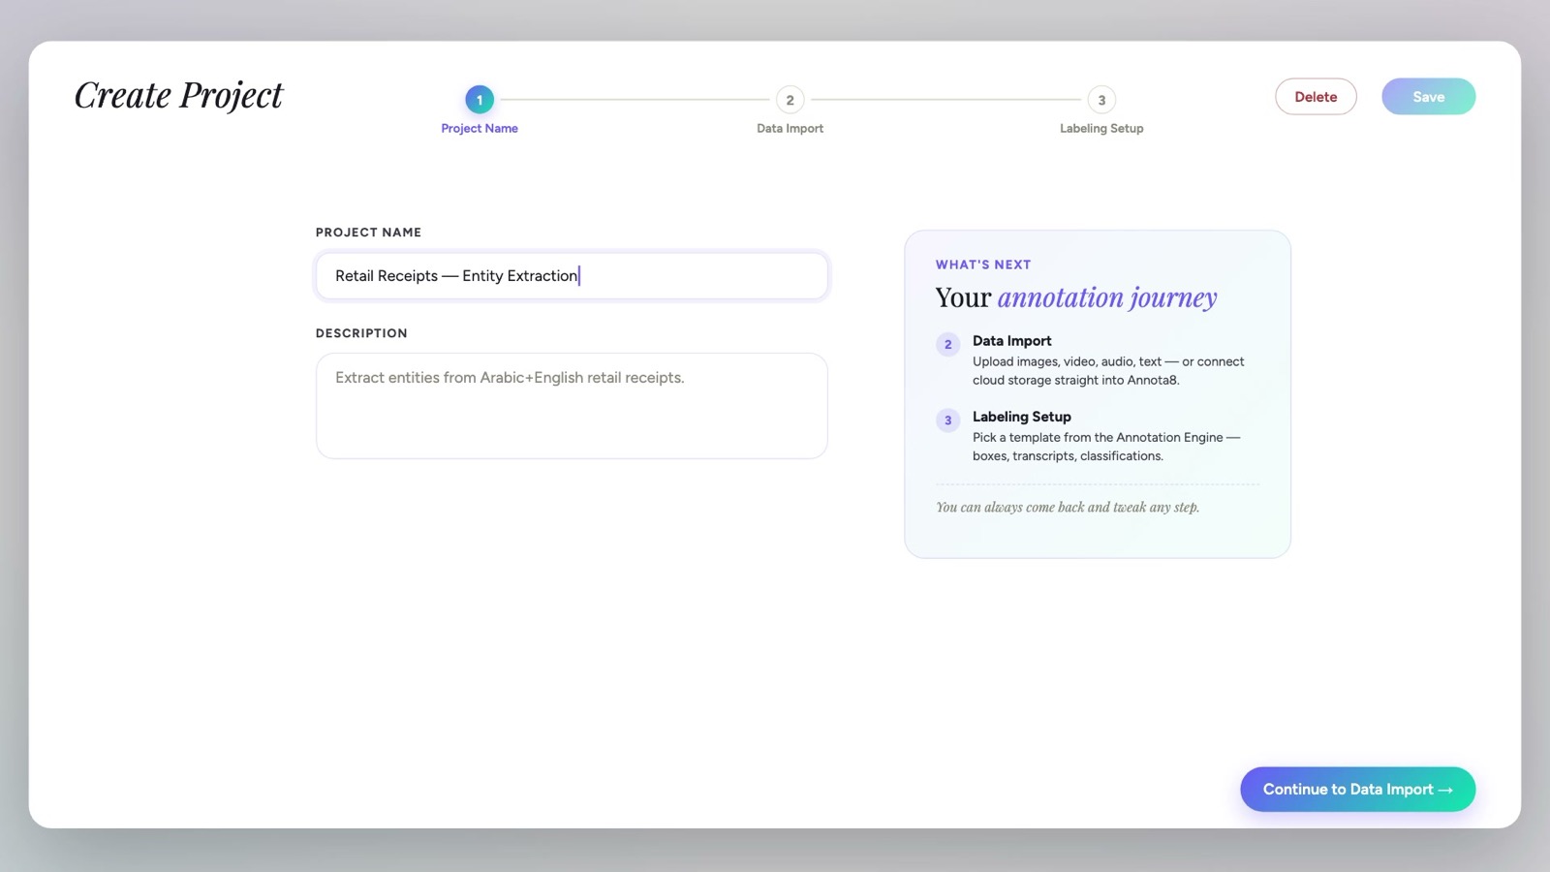This screenshot has width=1550, height=872.
Task: Open the Labeling Setup step label
Action: click(1101, 128)
